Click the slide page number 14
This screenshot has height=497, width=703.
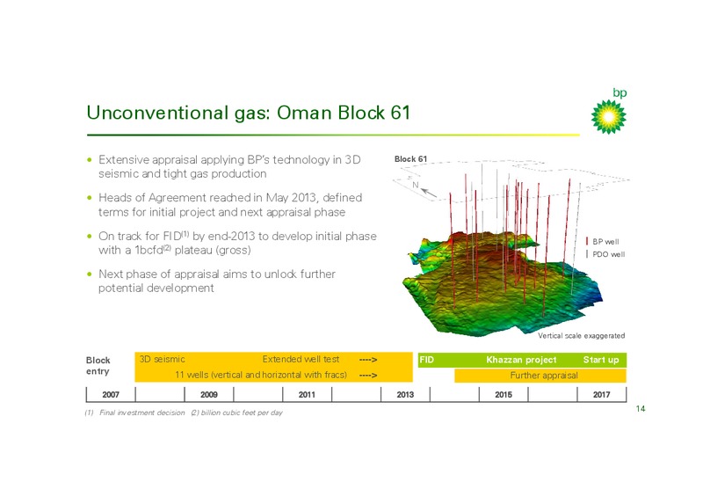click(x=641, y=408)
